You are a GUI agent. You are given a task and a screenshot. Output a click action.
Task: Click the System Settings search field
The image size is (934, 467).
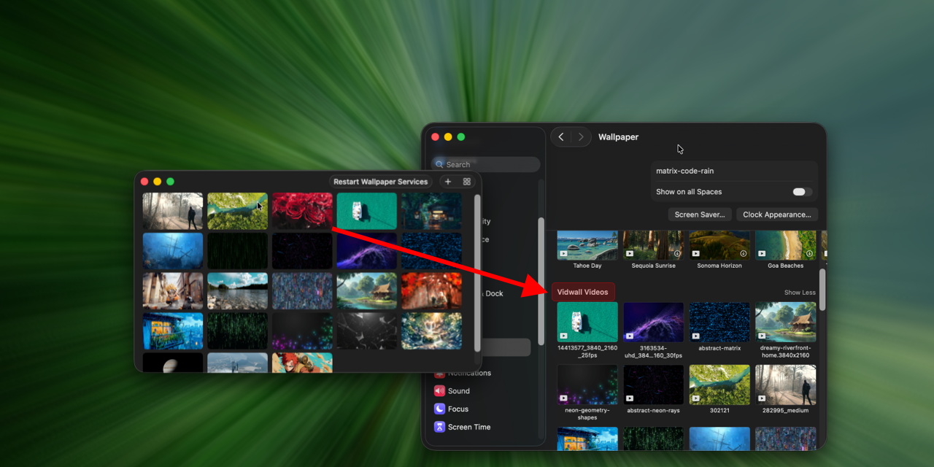(485, 164)
